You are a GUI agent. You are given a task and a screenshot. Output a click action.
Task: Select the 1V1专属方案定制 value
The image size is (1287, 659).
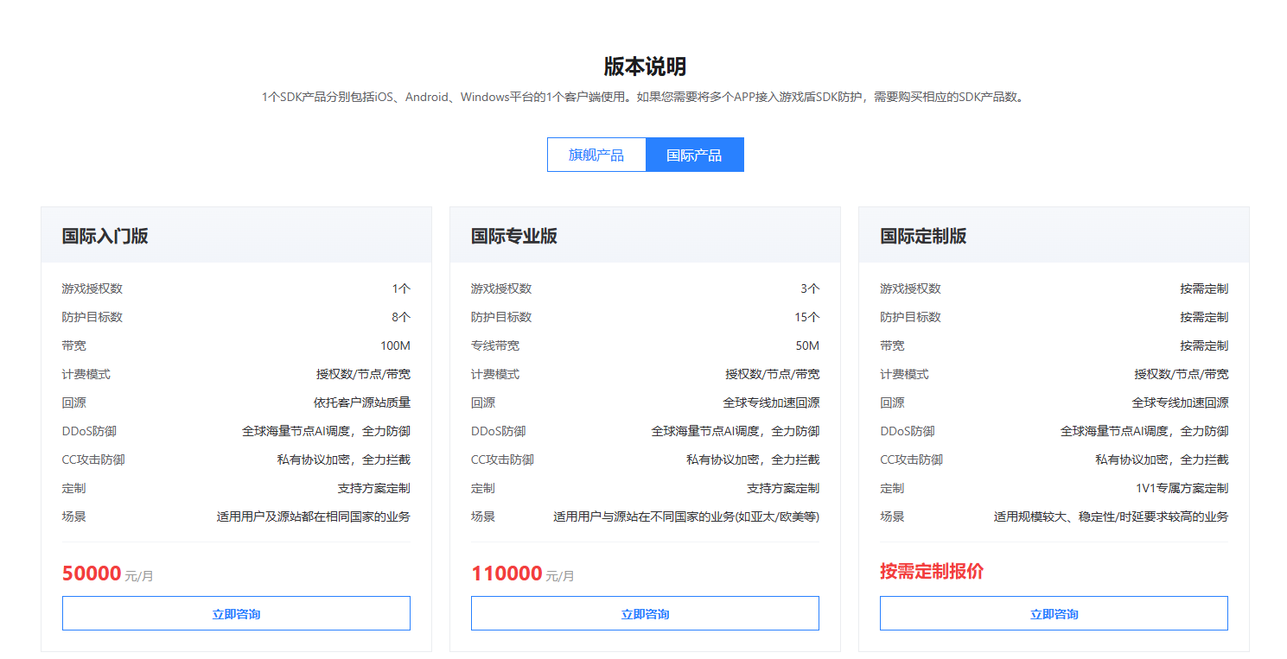click(1182, 489)
